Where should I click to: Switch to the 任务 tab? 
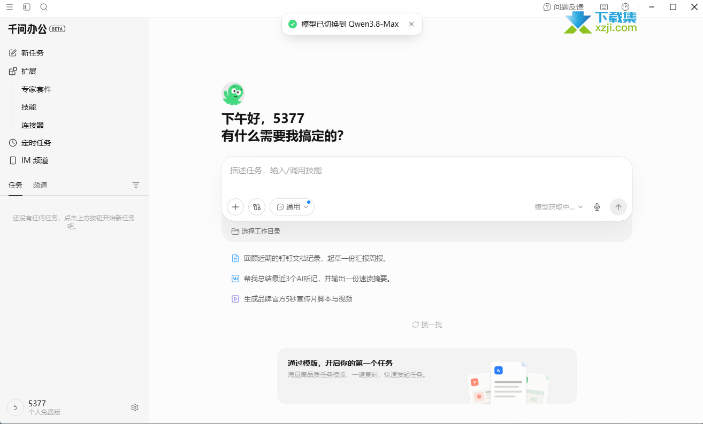tap(16, 185)
